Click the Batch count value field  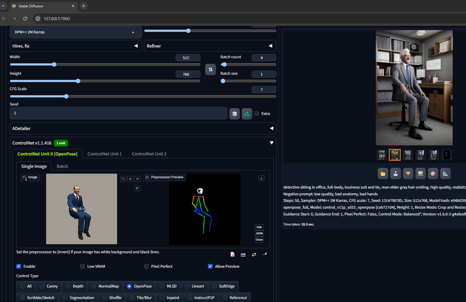click(x=264, y=58)
